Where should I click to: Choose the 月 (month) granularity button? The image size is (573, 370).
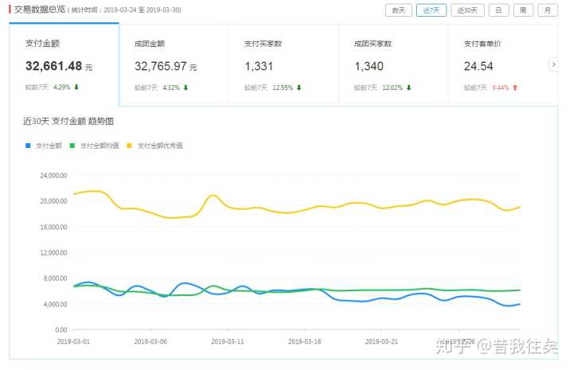click(x=548, y=10)
